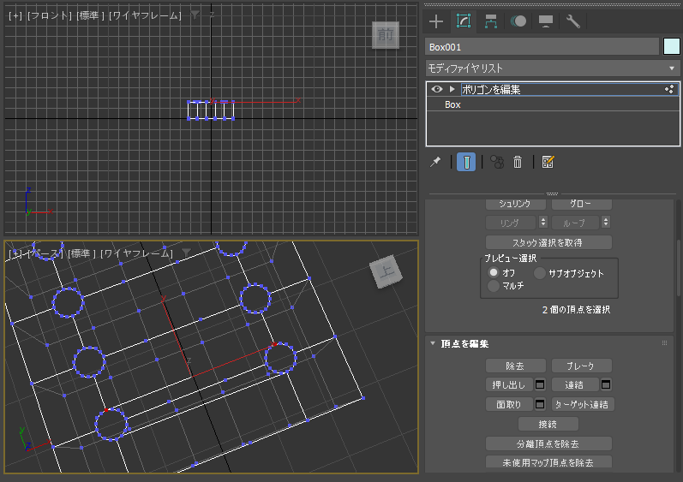
Task: Open front viewport [ワイヤフレーム] shading menu
Action: click(145, 15)
